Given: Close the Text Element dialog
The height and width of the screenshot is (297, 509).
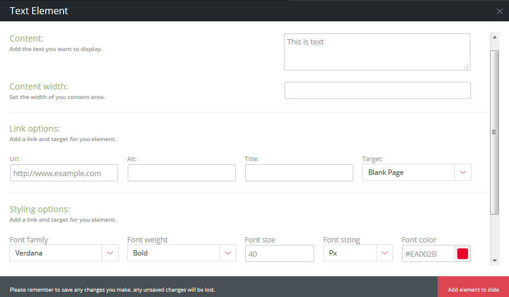Looking at the screenshot, I should tap(499, 11).
